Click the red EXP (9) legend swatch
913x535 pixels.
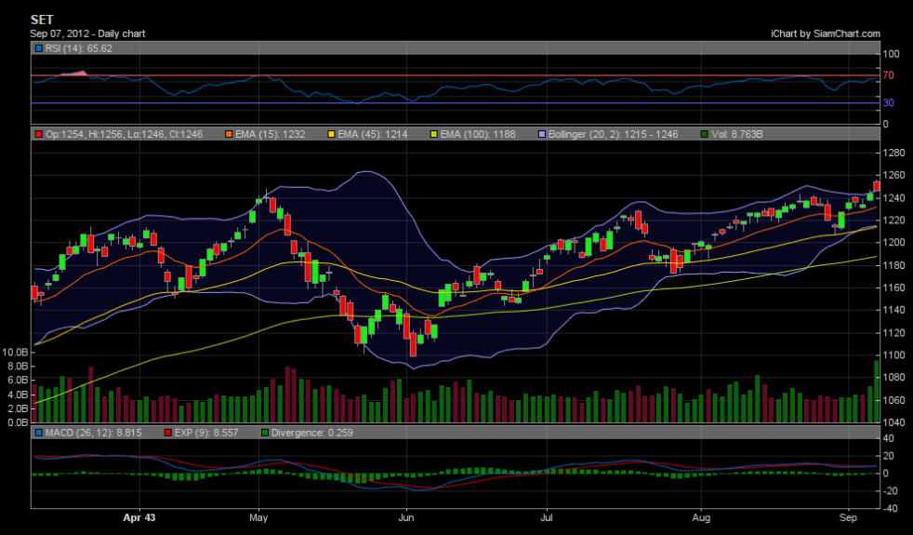pos(167,433)
